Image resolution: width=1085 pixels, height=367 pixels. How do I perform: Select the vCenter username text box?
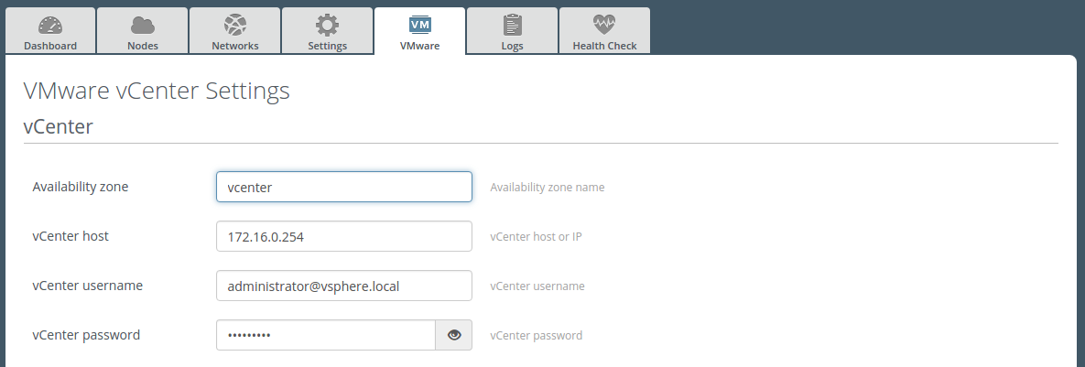343,286
